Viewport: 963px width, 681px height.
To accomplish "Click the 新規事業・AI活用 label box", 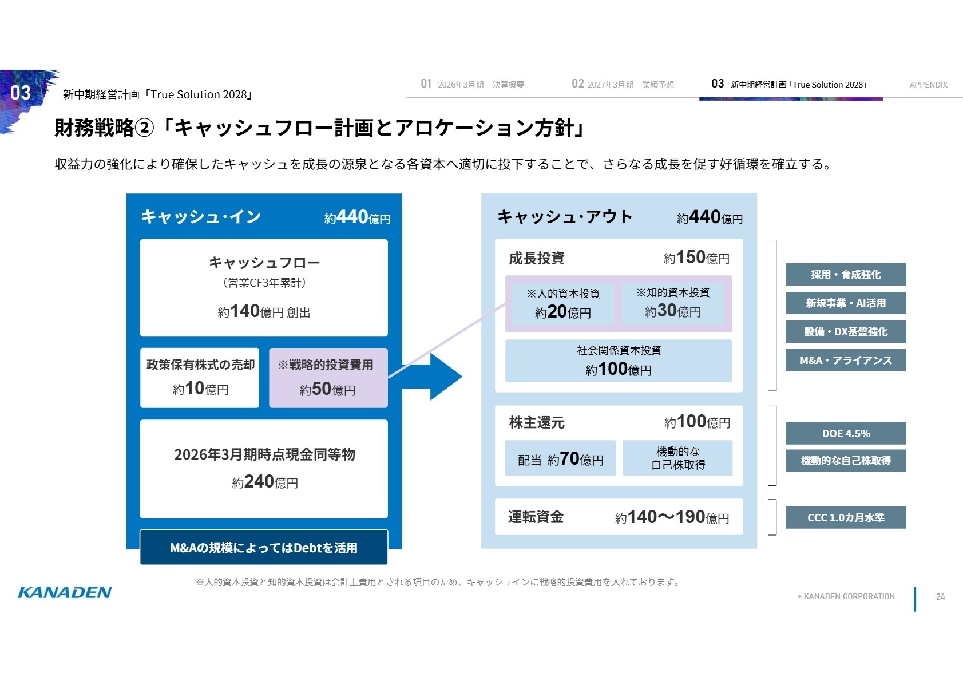I will point(846,303).
